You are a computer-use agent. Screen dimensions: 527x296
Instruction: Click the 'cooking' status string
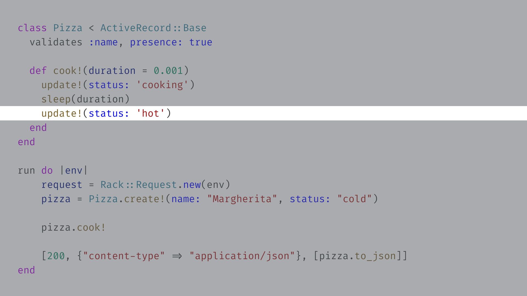tap(162, 85)
